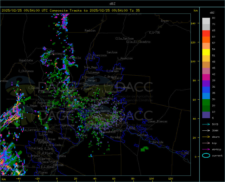Click the pink bip arrow legend icon
This screenshot has height=182, width=225.
(206, 143)
